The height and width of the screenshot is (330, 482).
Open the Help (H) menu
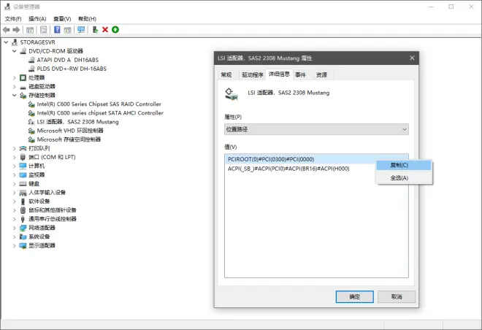click(87, 19)
